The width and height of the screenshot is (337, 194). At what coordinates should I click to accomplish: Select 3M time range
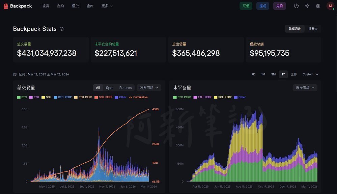[273, 74]
